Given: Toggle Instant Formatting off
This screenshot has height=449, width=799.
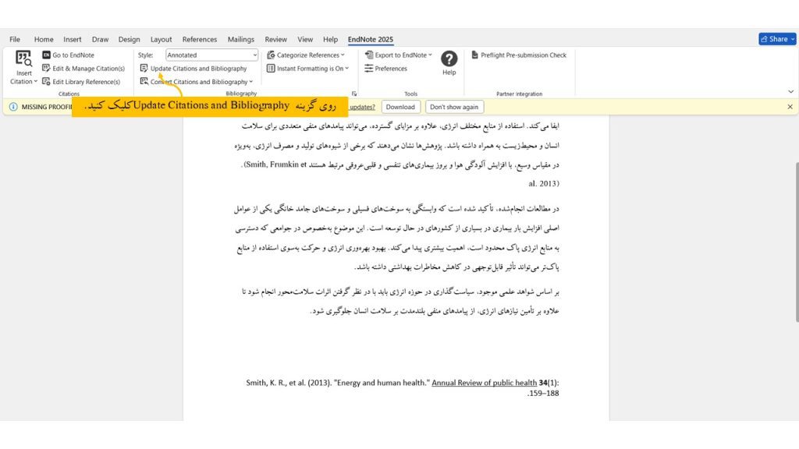Looking at the screenshot, I should click(307, 69).
